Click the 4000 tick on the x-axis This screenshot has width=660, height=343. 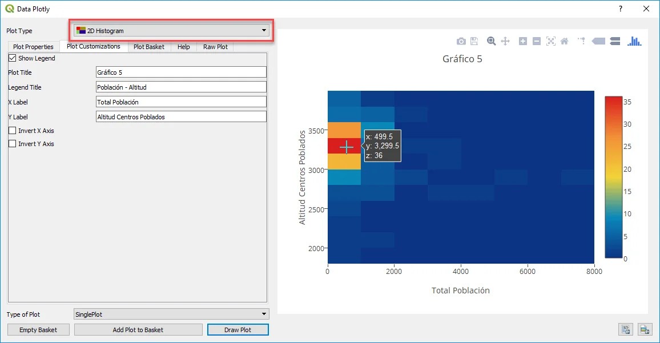461,272
